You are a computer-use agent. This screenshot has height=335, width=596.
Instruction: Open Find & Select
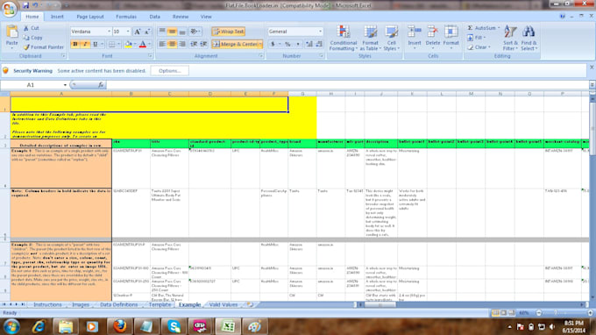pyautogui.click(x=529, y=38)
